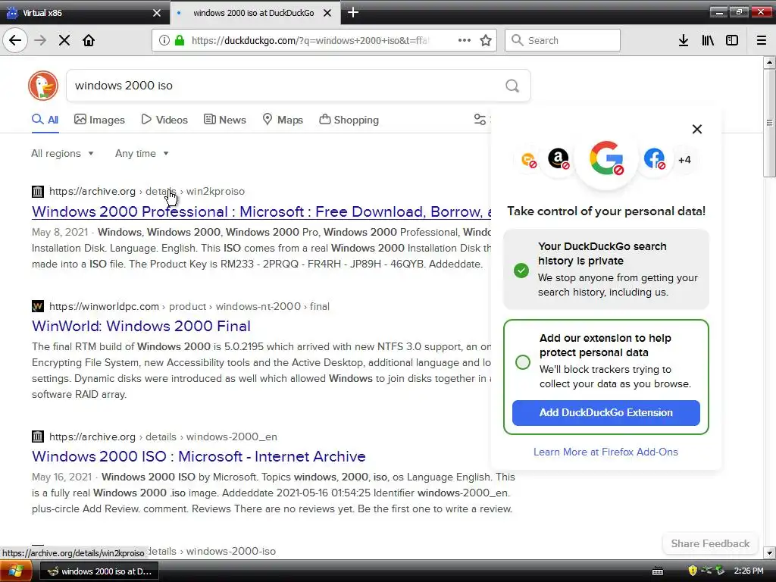776x582 pixels.
Task: Click the Amazon tracker-blocked icon
Action: pos(559,159)
